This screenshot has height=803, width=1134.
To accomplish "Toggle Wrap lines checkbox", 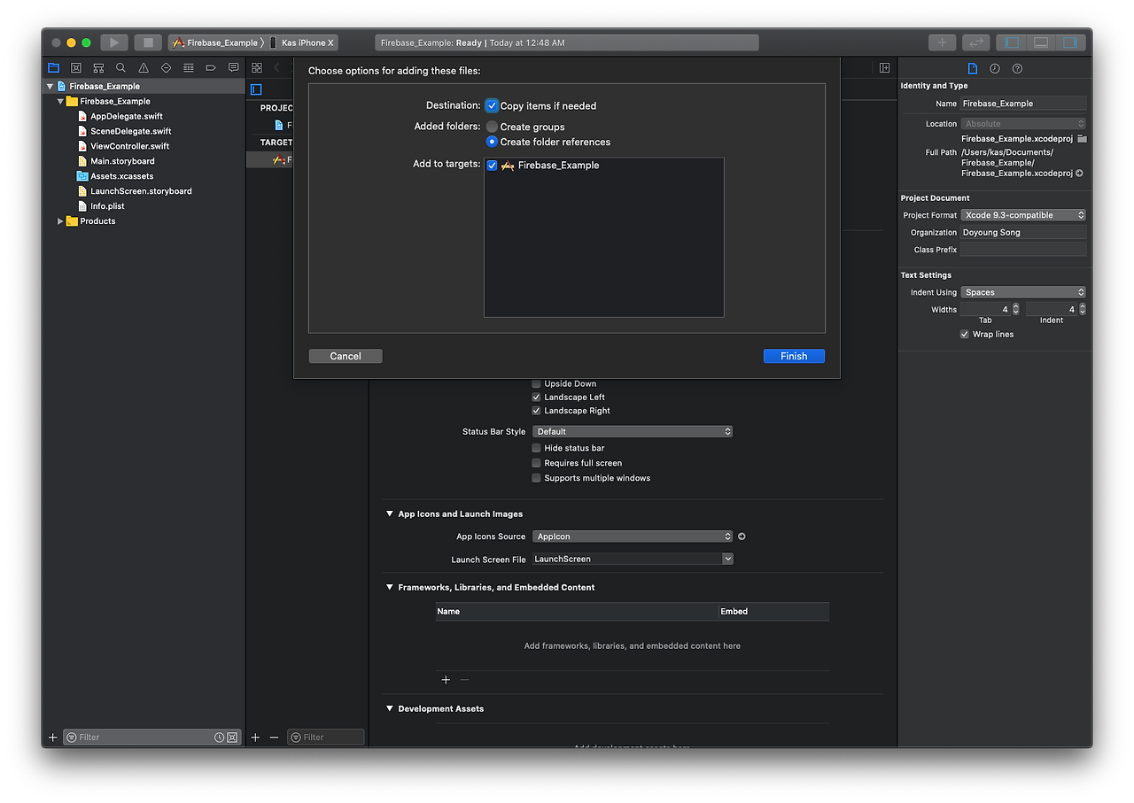I will click(x=965, y=335).
